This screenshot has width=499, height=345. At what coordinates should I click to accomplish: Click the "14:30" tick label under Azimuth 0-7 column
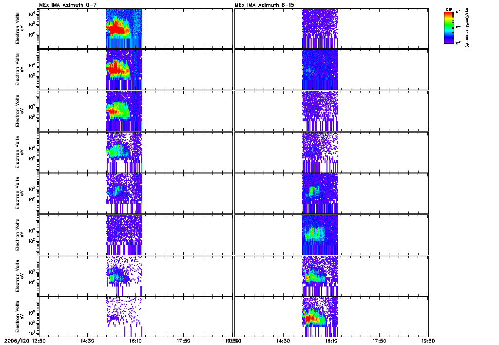point(87,341)
